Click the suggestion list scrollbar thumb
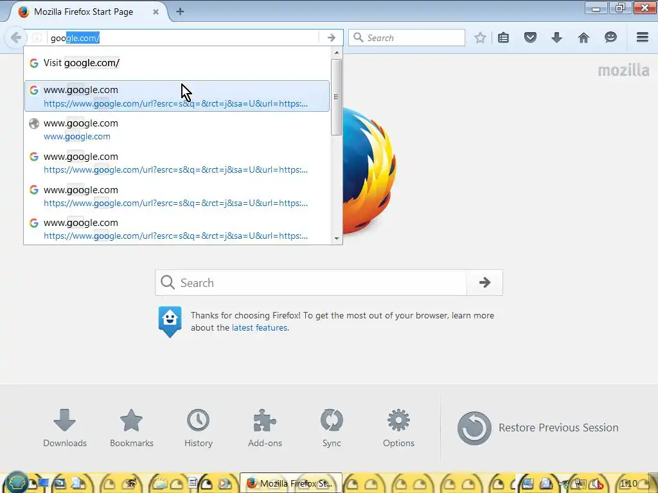658x493 pixels. pyautogui.click(x=336, y=98)
